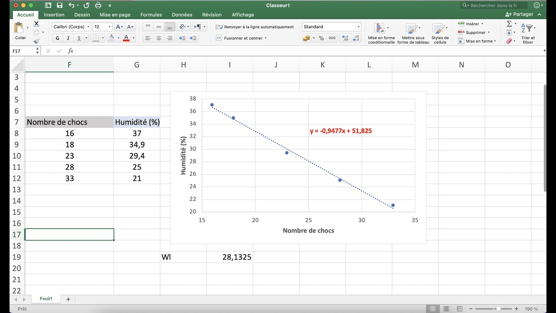Click the Print icon
556x313 pixels.
[x=98, y=5]
